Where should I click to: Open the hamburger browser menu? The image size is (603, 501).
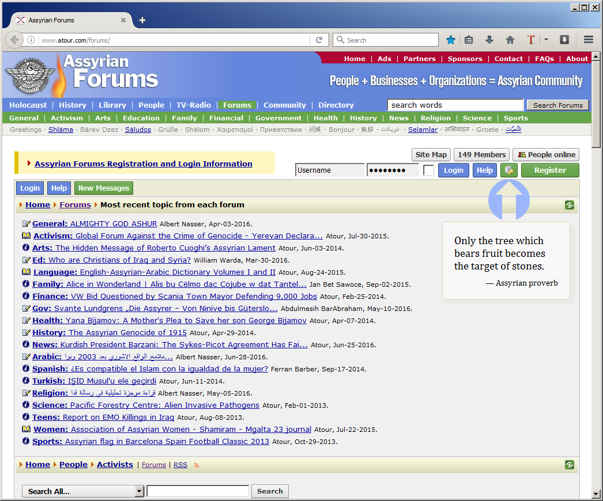[588, 40]
